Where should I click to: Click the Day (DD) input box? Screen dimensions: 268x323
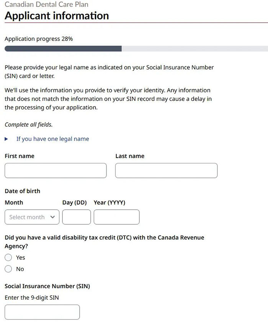coord(77,217)
